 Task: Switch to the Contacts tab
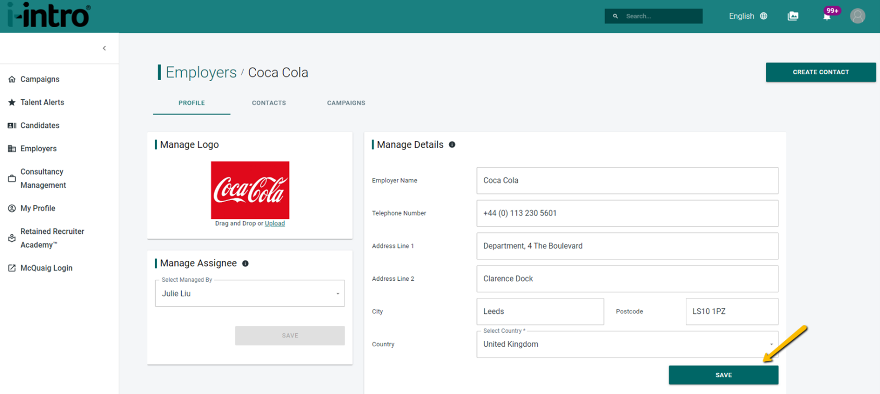tap(269, 103)
